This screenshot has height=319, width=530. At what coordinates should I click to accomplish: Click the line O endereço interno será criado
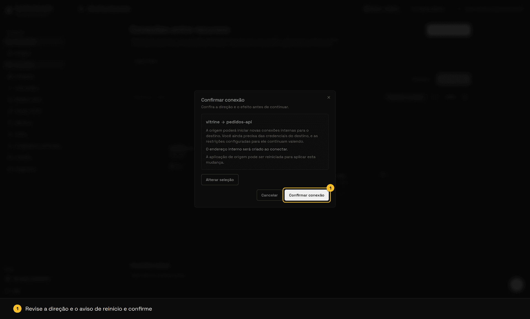[247, 149]
